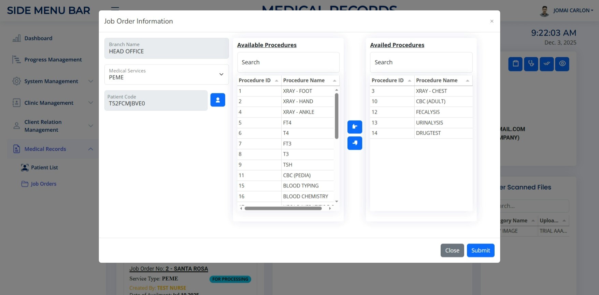Submit the job order
This screenshot has height=295, width=599.
(x=480, y=250)
